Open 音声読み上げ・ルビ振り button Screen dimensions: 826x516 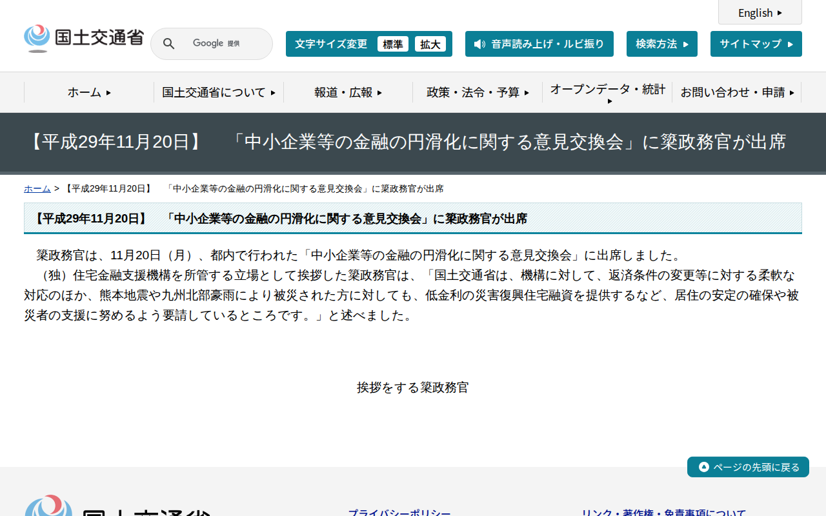point(539,44)
